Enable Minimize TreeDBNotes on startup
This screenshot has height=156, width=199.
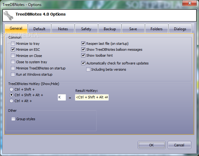pos(13,68)
